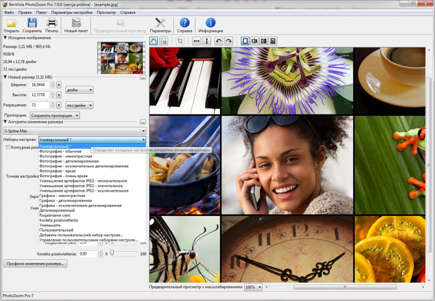Select Rozjaśnianie cieni preset

[x=92, y=215]
